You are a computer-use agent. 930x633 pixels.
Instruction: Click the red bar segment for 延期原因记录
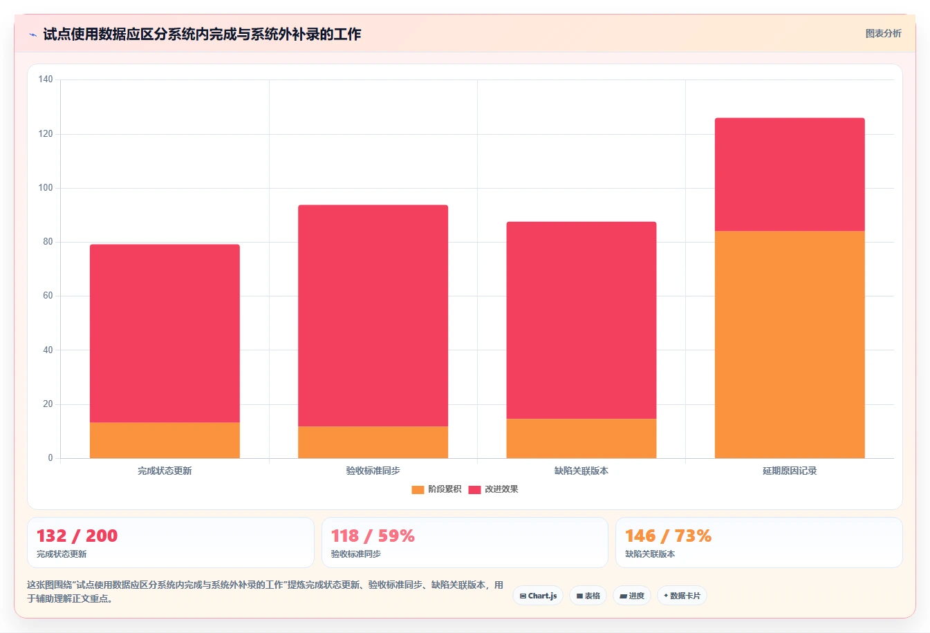point(790,174)
